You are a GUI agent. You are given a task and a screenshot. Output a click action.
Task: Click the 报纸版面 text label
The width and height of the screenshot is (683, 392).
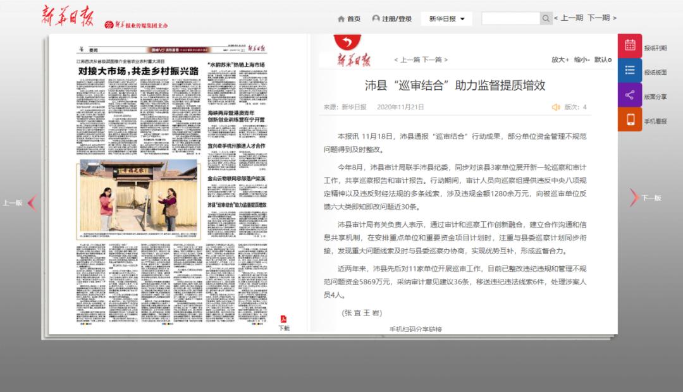click(656, 72)
